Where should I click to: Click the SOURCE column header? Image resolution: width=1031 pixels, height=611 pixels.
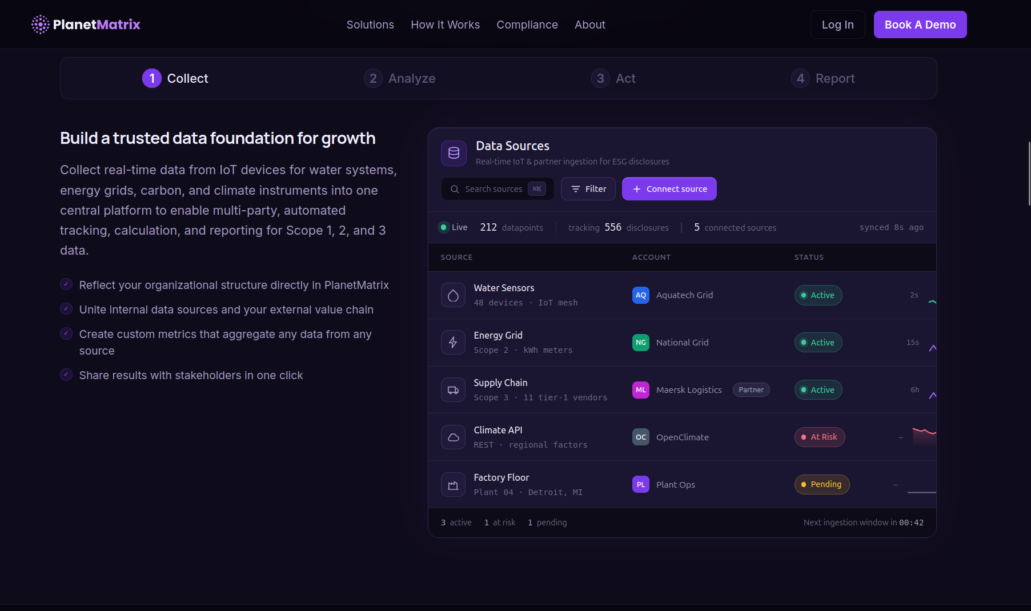(457, 258)
